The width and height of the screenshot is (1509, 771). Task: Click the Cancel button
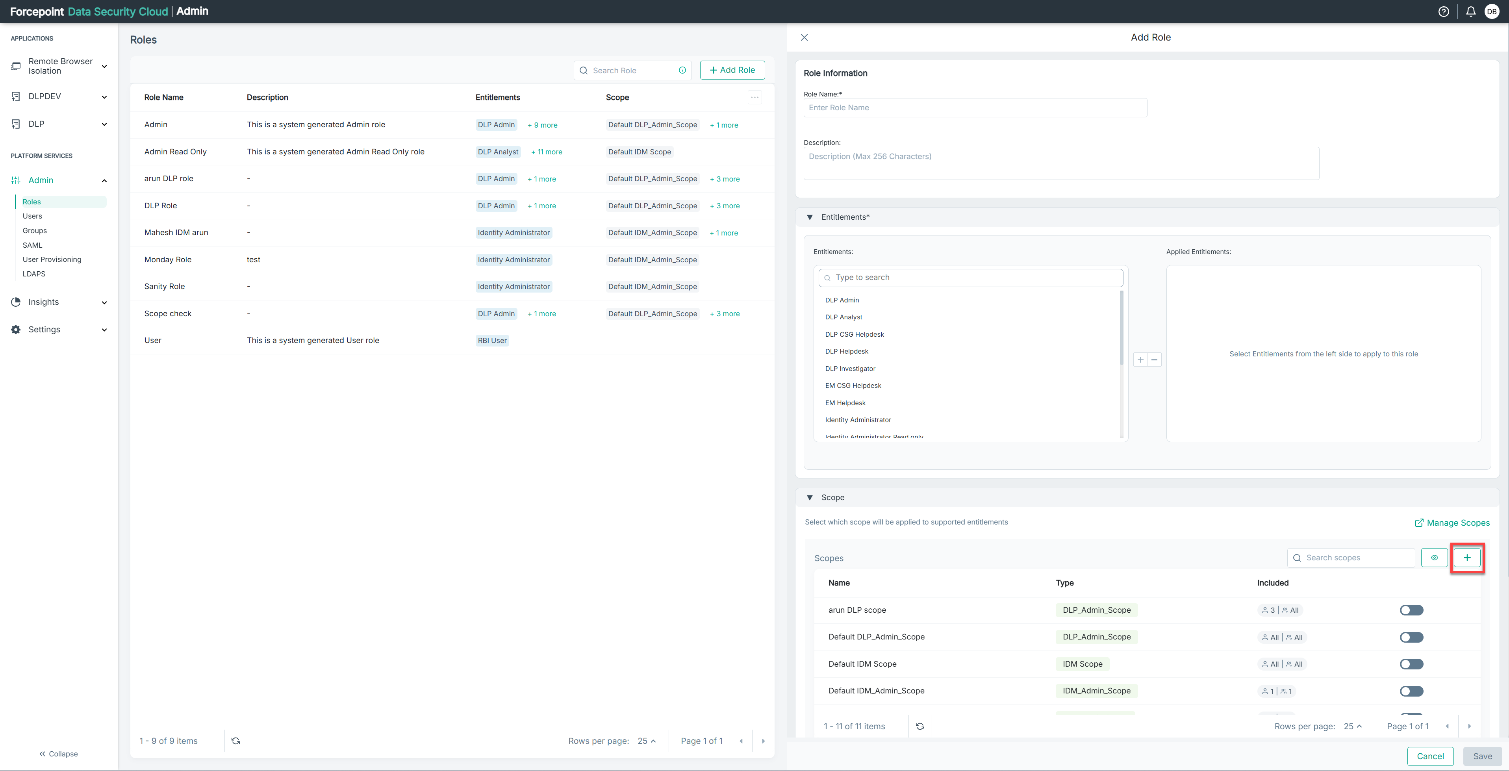tap(1430, 756)
